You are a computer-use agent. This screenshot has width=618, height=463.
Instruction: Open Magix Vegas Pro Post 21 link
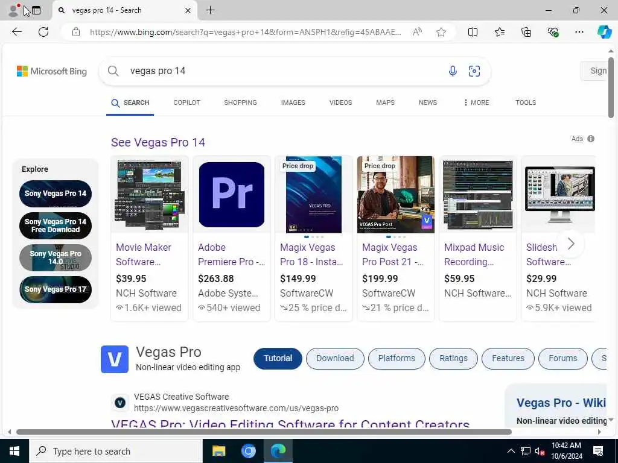tap(393, 254)
